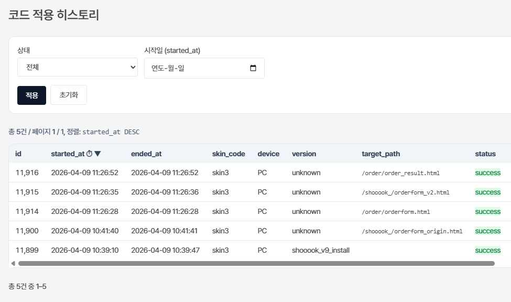The height and width of the screenshot is (302, 511).
Task: Select the row with id 11,900
Action: tap(260, 231)
